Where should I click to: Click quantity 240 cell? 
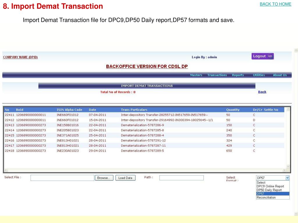pos(229,130)
